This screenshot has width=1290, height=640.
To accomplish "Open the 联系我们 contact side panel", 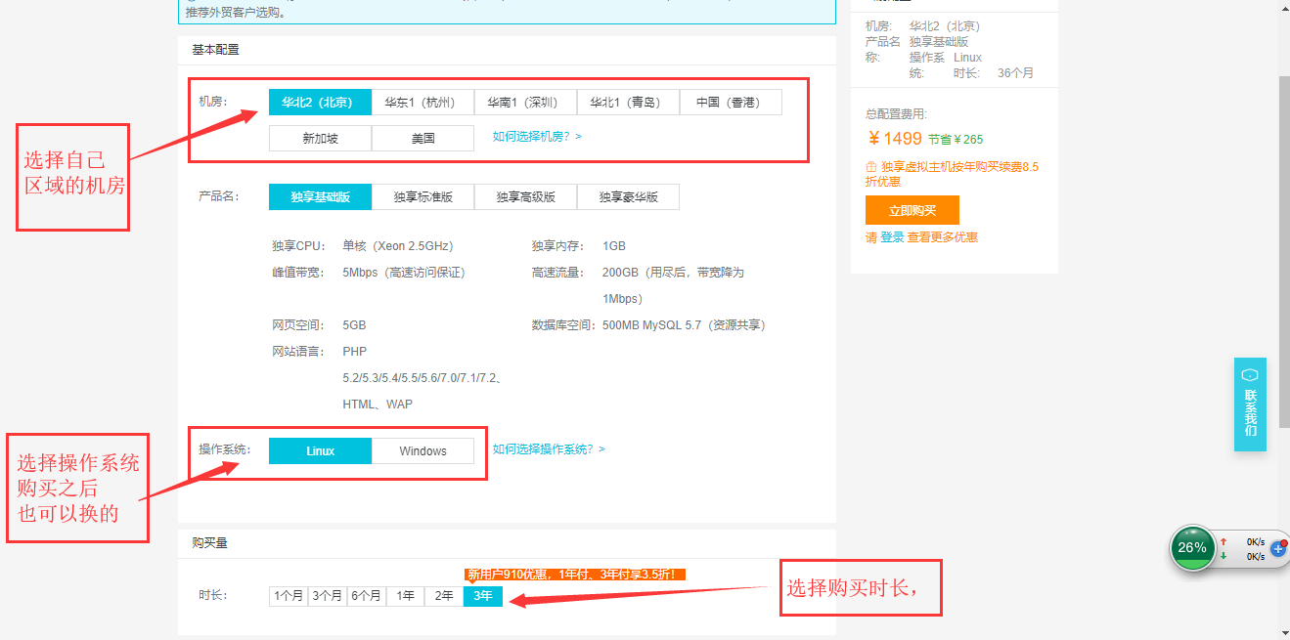I will 1250,405.
